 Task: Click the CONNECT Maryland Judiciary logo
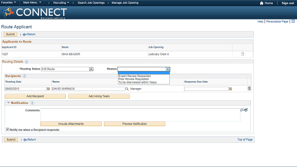[x=34, y=13]
